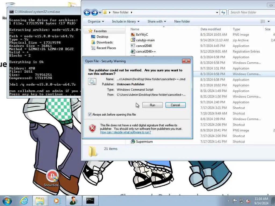Open the taskbar clock 11:16 AM
This screenshot has width=275, height=206.
[261, 201]
